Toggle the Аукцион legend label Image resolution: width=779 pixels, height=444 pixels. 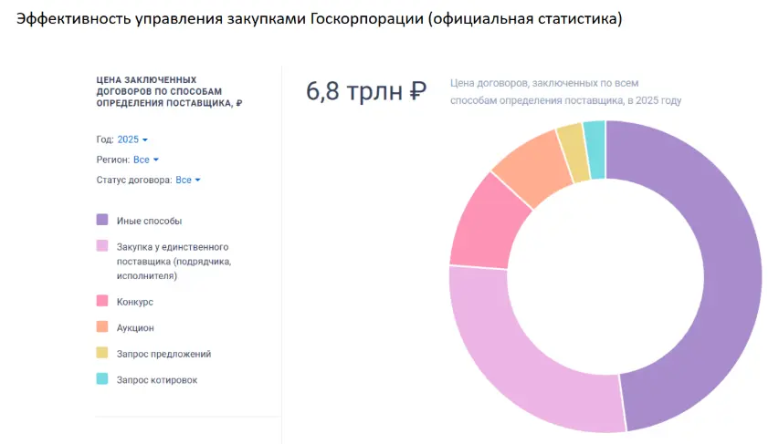(x=135, y=327)
